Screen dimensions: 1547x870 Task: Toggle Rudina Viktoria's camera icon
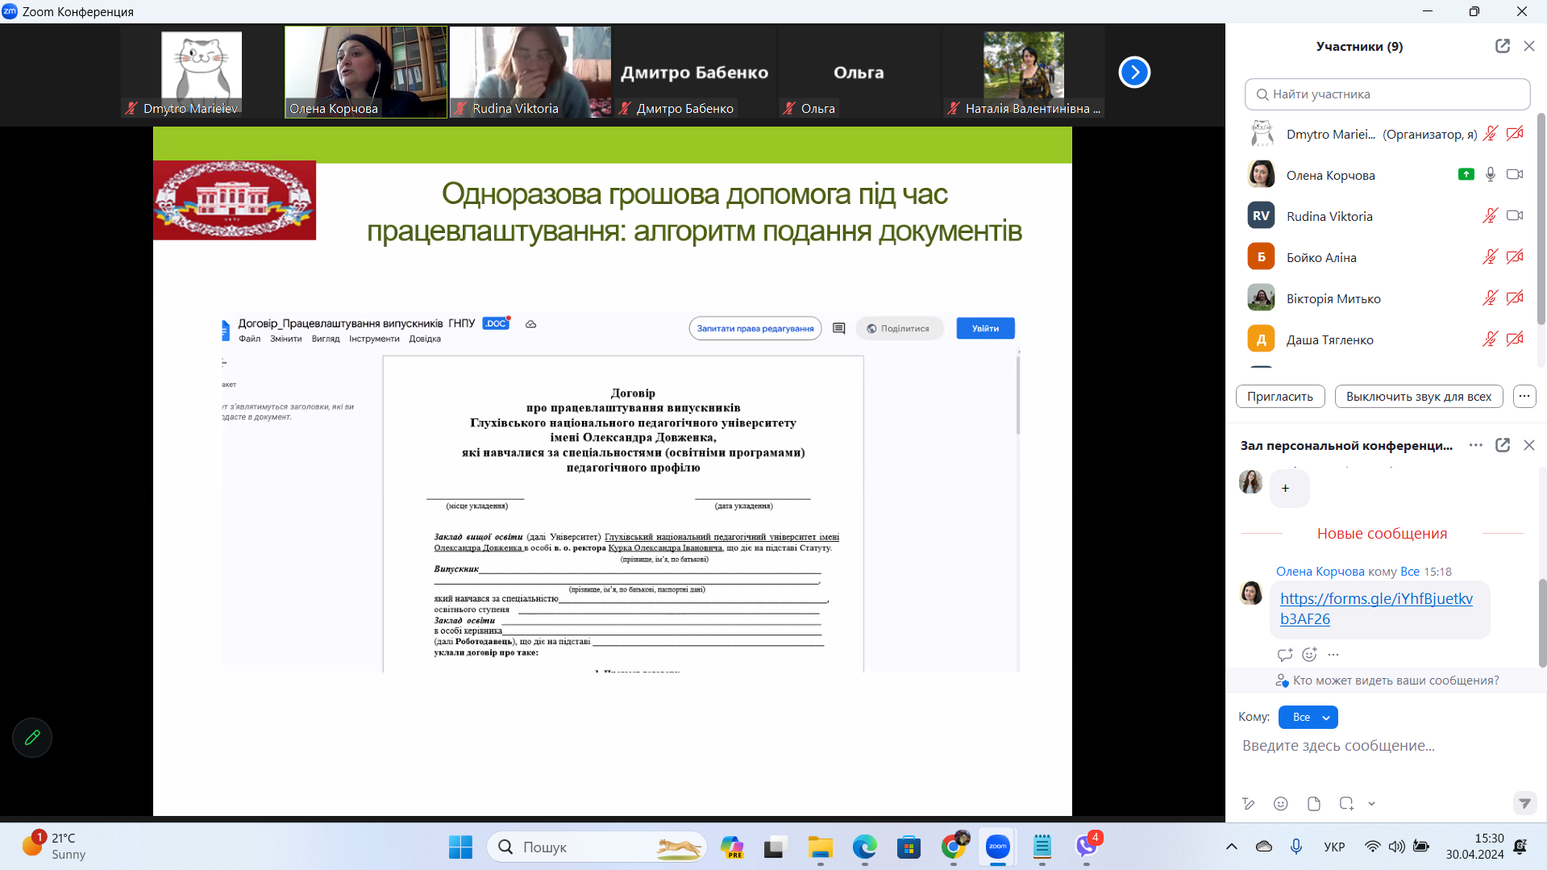(x=1516, y=216)
